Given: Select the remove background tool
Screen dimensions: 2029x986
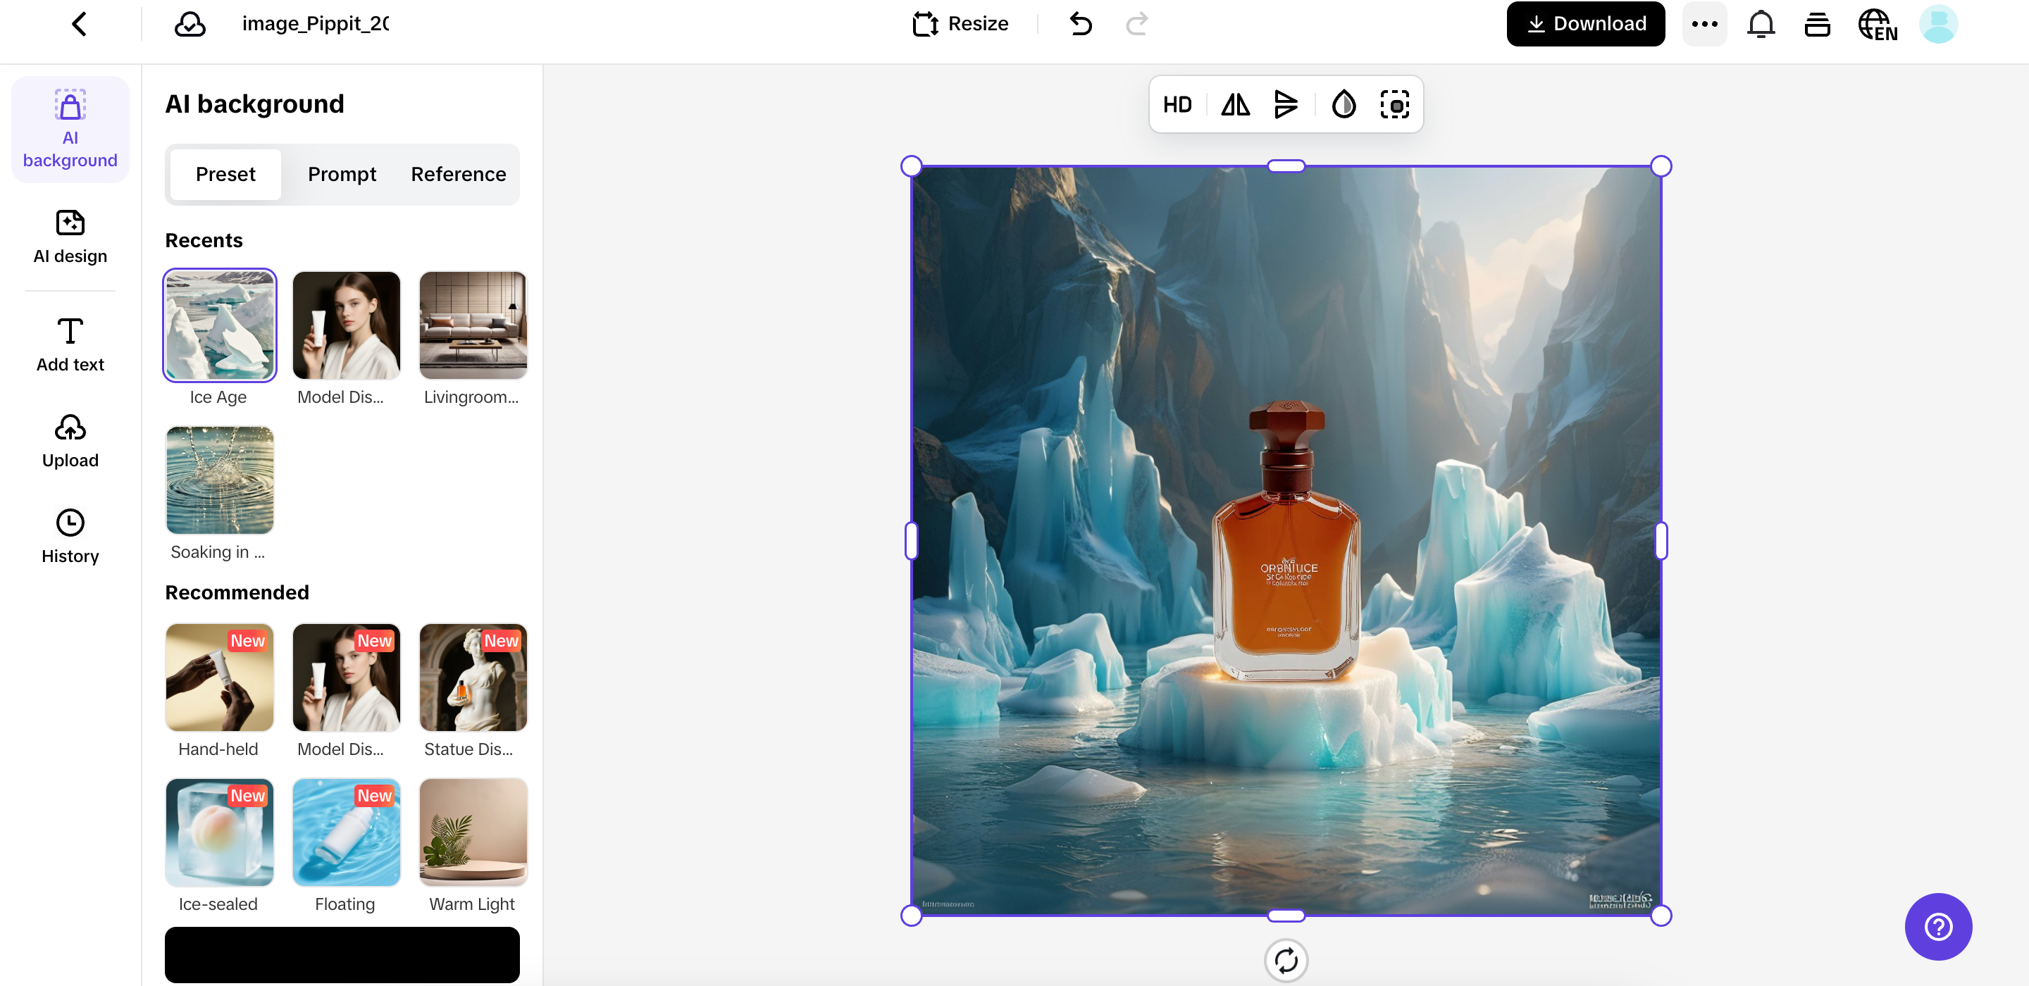Looking at the screenshot, I should click(1394, 104).
